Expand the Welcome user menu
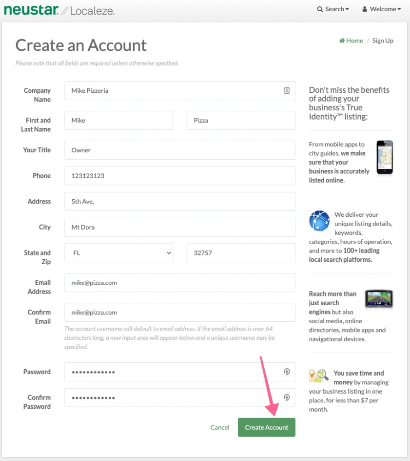Viewport: 410px width, 461px height. pos(382,9)
